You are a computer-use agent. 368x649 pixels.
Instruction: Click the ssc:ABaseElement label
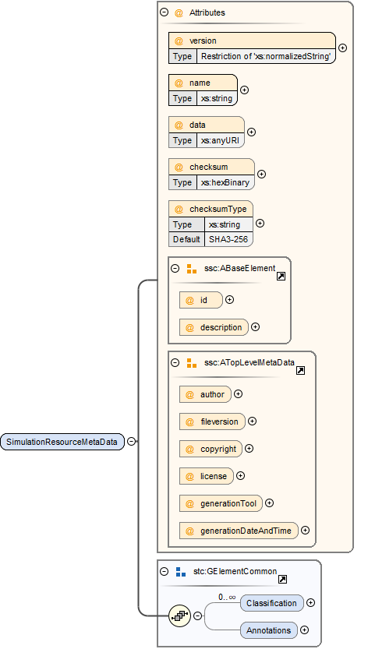pyautogui.click(x=239, y=268)
